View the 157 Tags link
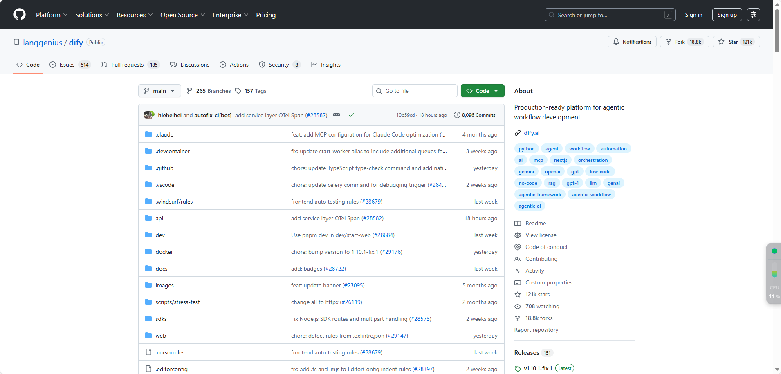Screen dimensions: 781x374 251,91
